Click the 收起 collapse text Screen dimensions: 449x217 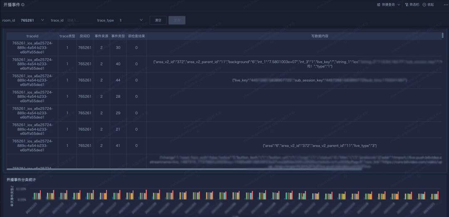430,5
